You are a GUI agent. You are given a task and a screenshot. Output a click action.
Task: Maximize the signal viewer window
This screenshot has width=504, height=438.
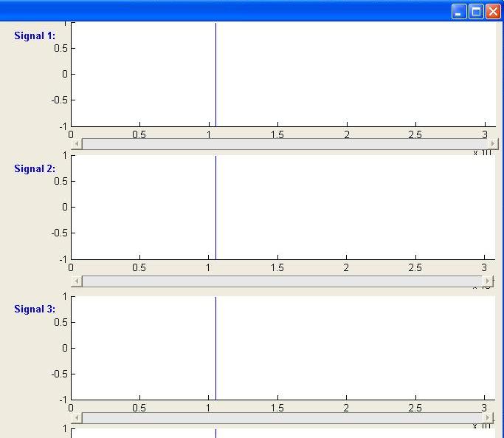(476, 11)
